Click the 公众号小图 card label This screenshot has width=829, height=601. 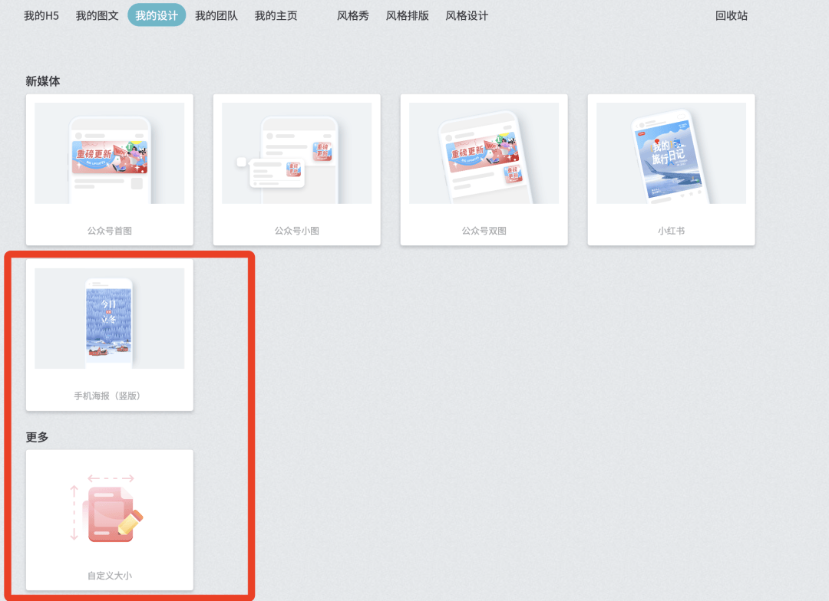296,230
